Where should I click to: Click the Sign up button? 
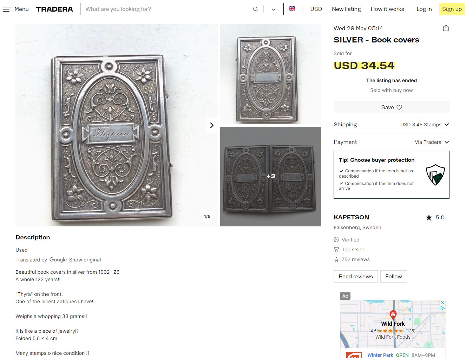click(452, 9)
